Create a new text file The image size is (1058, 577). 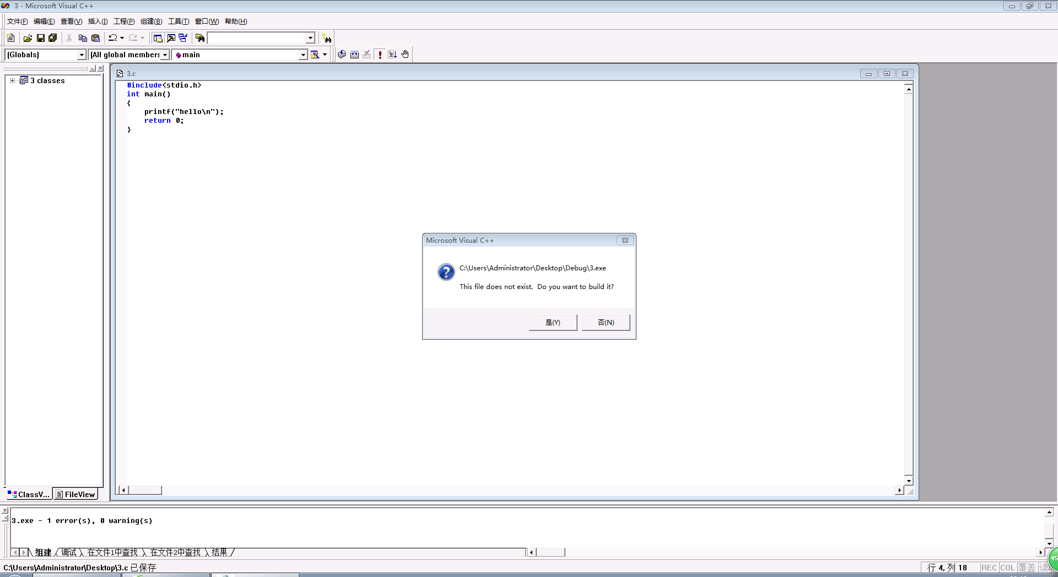coord(10,38)
